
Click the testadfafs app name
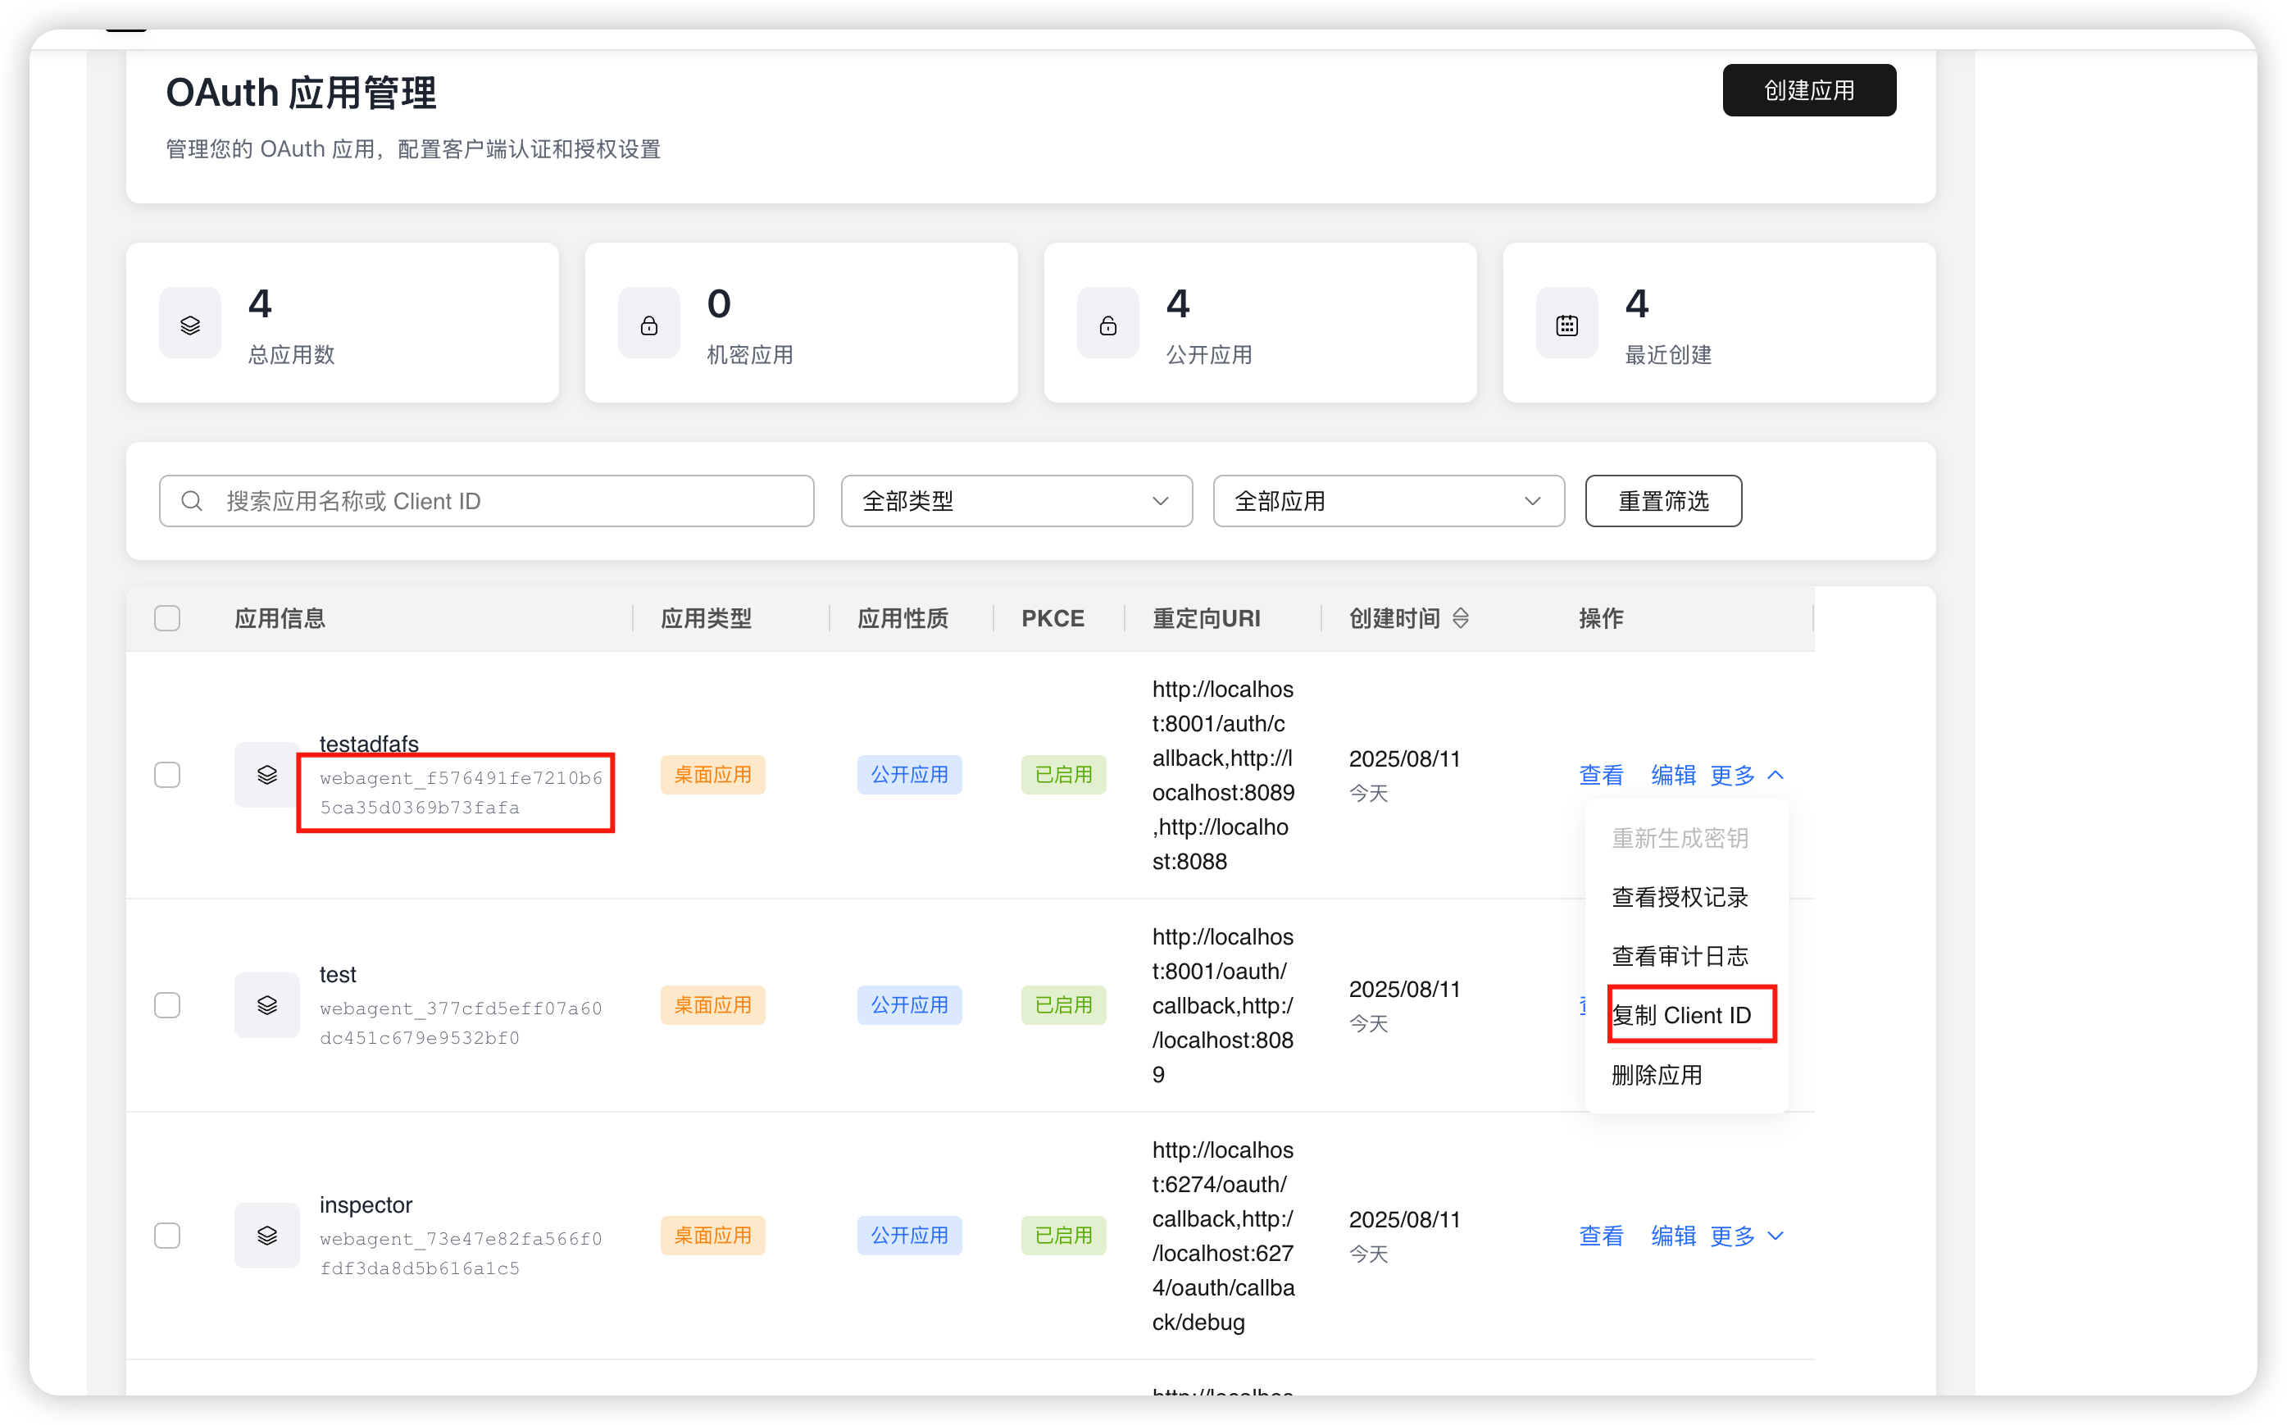tap(369, 743)
